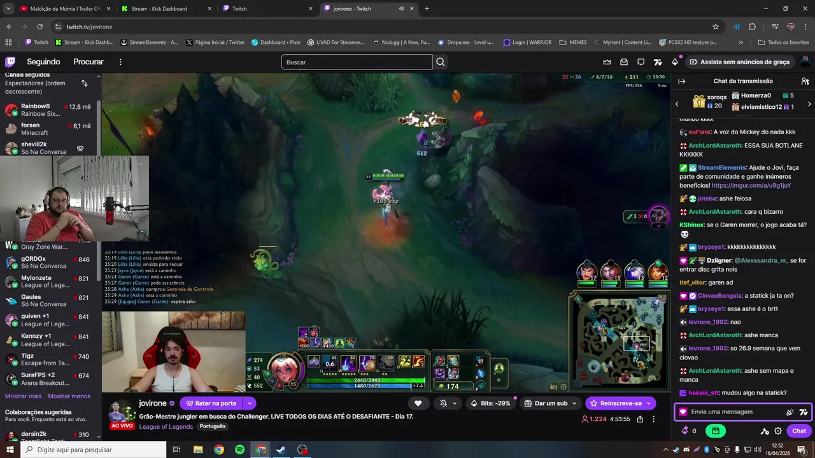Open forsen channel in sidebar
Screen dimensions: 815x458
pos(50,129)
